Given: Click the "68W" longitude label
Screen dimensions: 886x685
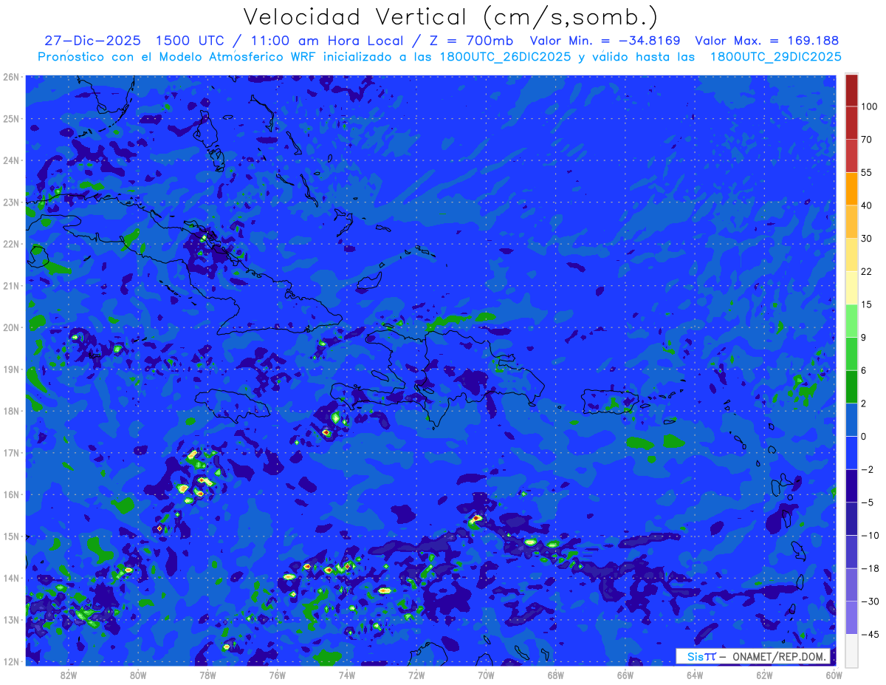Looking at the screenshot, I should pos(556,675).
